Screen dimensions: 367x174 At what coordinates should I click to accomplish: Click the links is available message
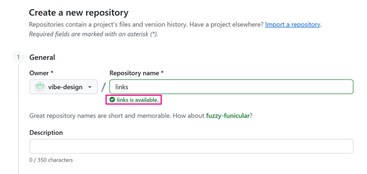[x=137, y=100]
